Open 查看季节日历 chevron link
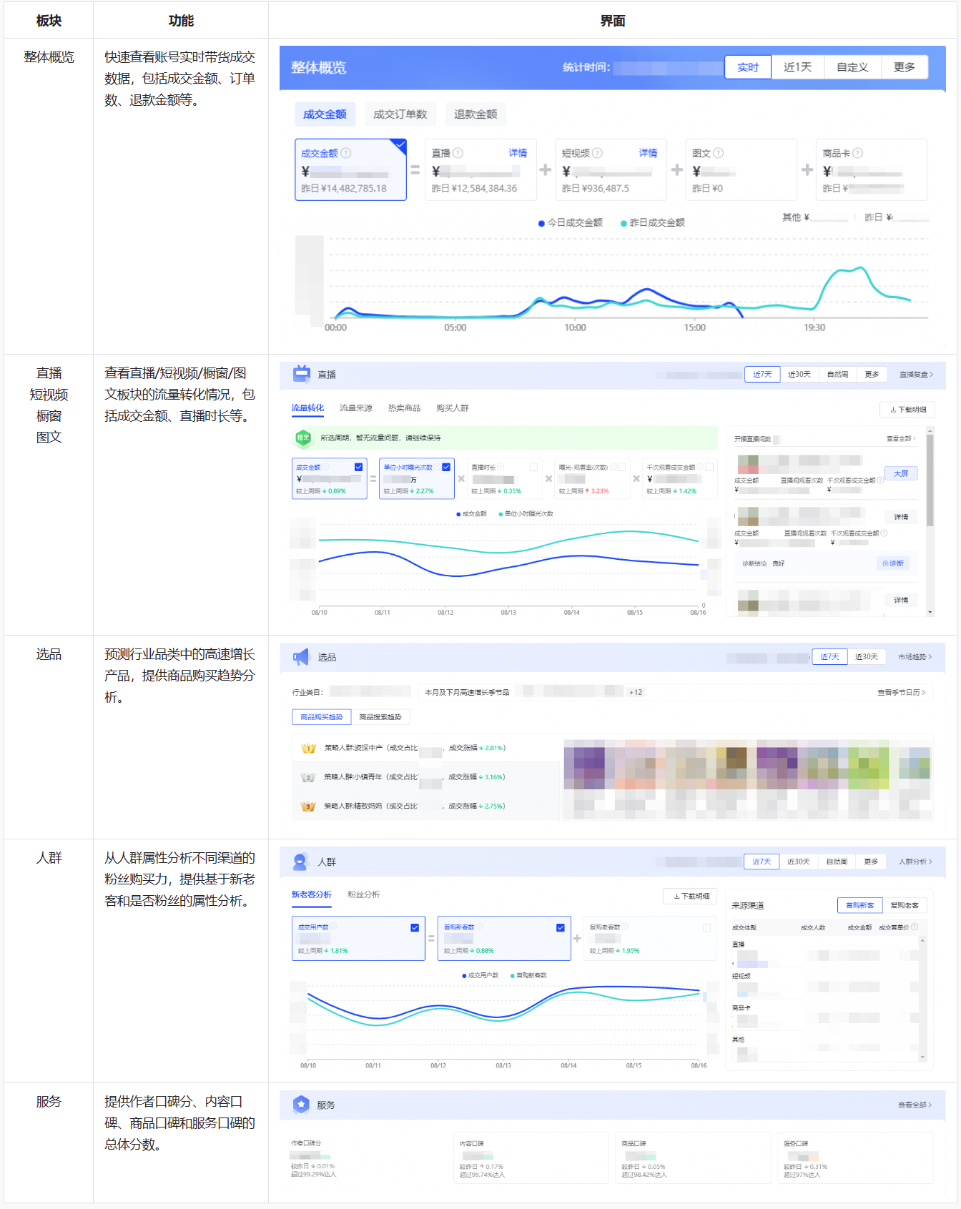961x1209 pixels. point(902,692)
